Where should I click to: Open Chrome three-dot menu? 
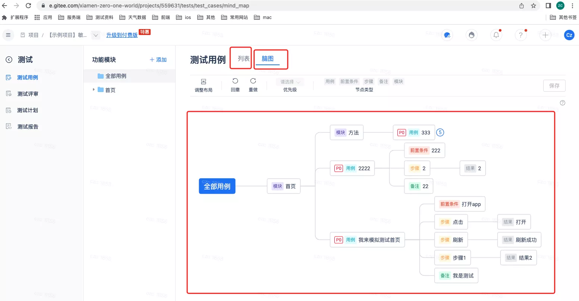pyautogui.click(x=572, y=6)
